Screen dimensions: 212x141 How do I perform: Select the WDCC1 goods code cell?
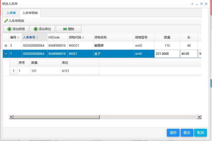coord(80,46)
